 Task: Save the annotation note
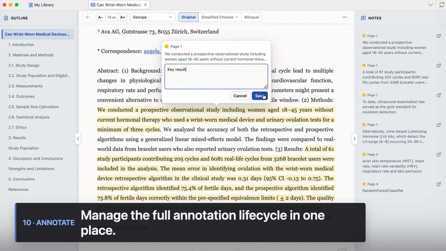260,96
